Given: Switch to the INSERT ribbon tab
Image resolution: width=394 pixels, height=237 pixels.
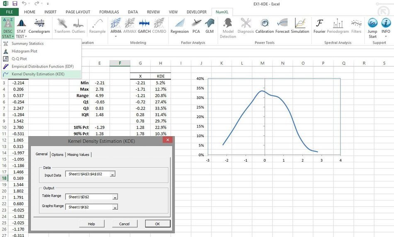Looking at the screenshot, I should (50, 12).
